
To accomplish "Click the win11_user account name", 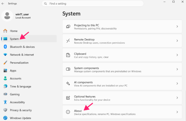I will (22, 14).
